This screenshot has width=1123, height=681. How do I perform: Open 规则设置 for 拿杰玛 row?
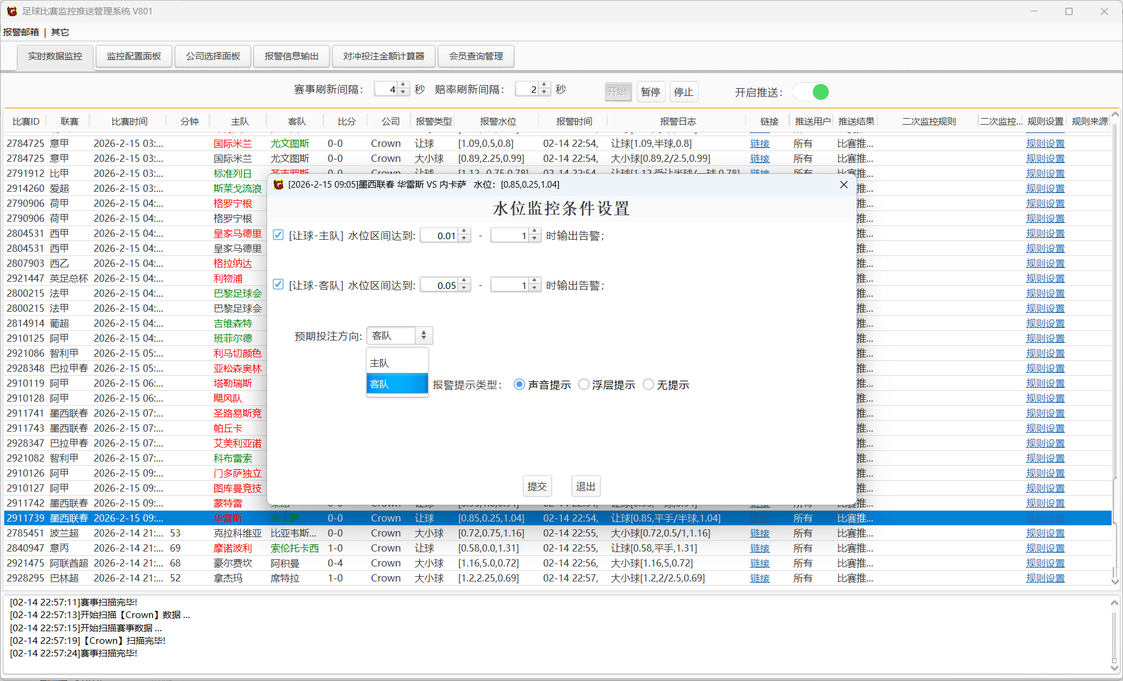coord(1046,578)
